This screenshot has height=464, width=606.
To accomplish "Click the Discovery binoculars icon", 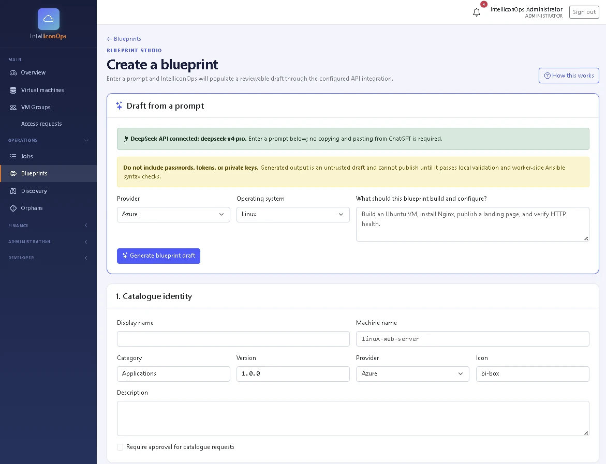I will [13, 191].
